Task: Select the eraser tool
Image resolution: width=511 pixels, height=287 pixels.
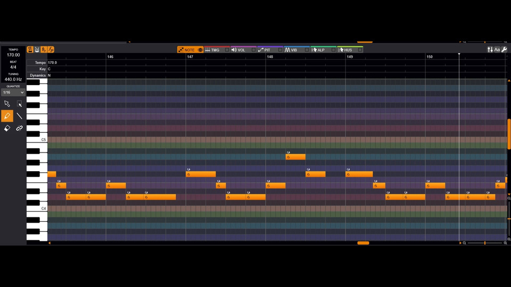Action: [x=7, y=128]
